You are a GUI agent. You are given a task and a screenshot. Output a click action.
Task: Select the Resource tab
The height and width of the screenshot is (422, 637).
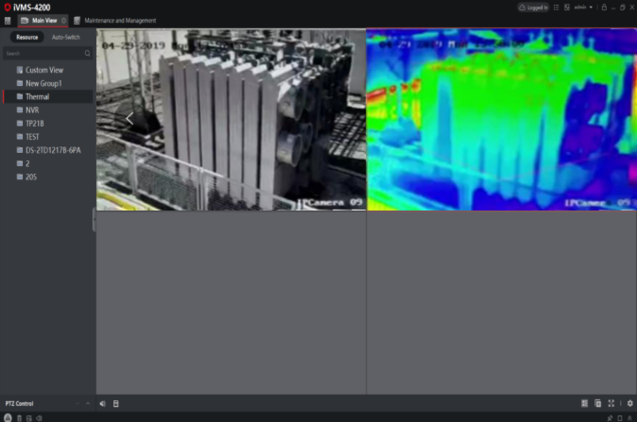[x=27, y=37]
